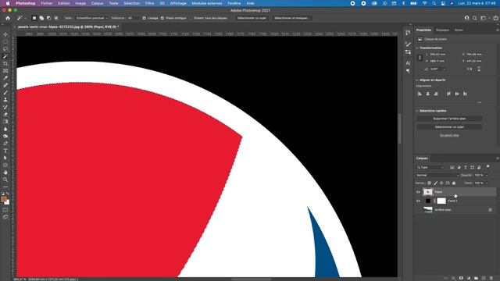Image resolution: width=500 pixels, height=281 pixels.
Task: Open the Filtre menu
Action: 149,3
